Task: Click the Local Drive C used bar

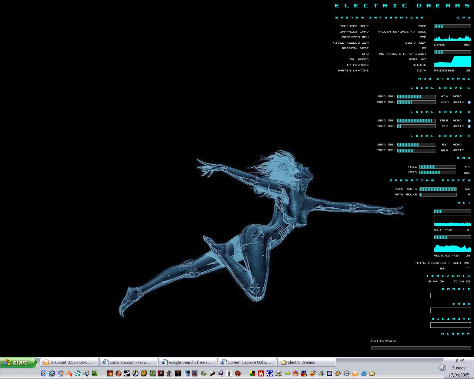Action: 416,97
